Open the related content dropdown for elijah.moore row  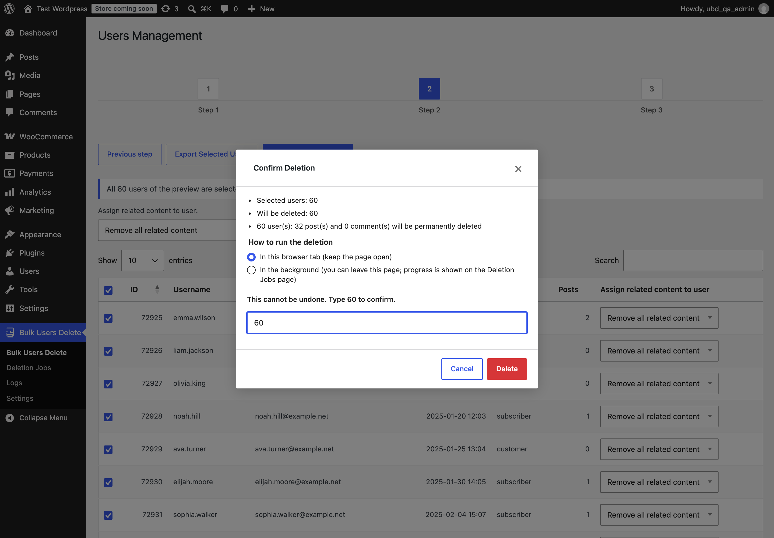tap(659, 482)
